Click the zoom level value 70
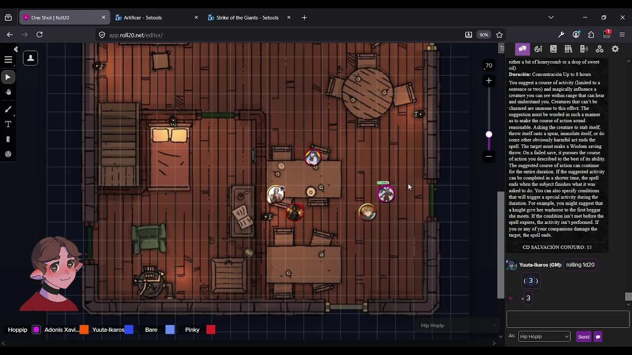 tap(488, 66)
